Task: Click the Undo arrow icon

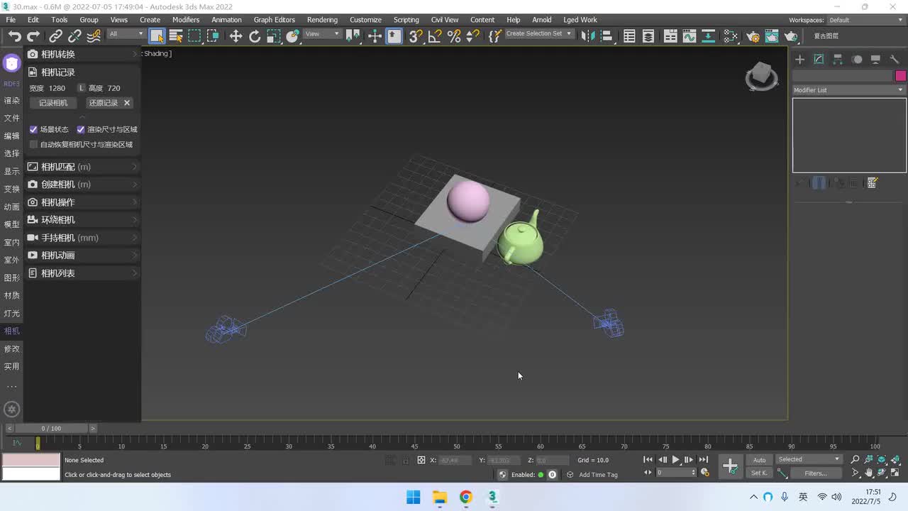Action: pos(14,36)
